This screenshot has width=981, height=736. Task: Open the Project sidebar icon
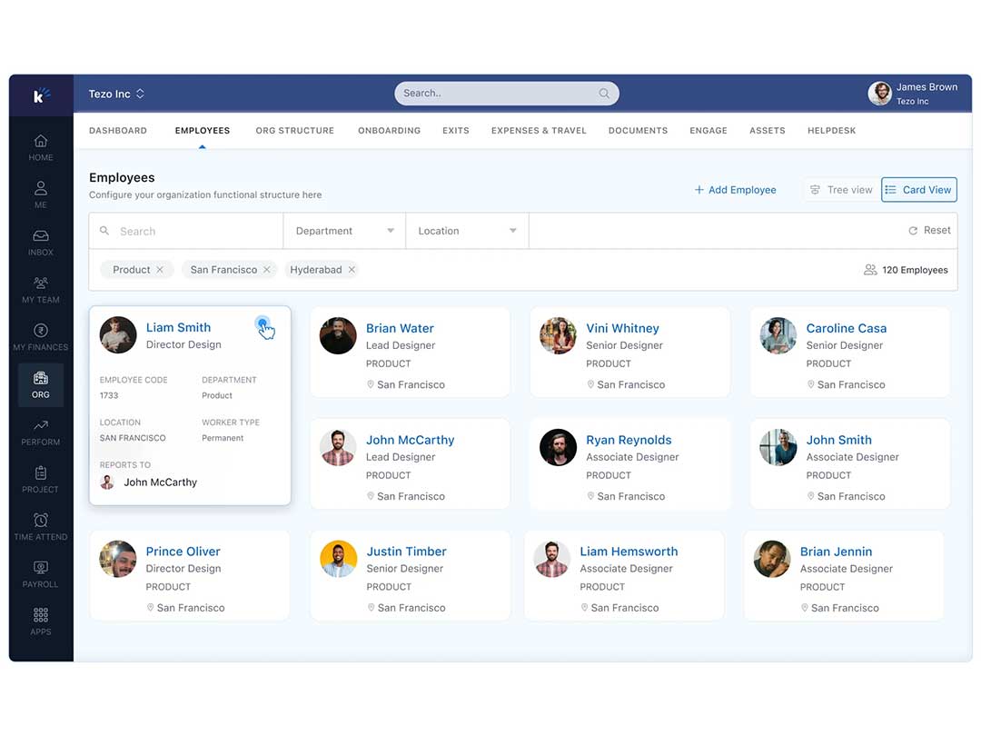pos(41,480)
